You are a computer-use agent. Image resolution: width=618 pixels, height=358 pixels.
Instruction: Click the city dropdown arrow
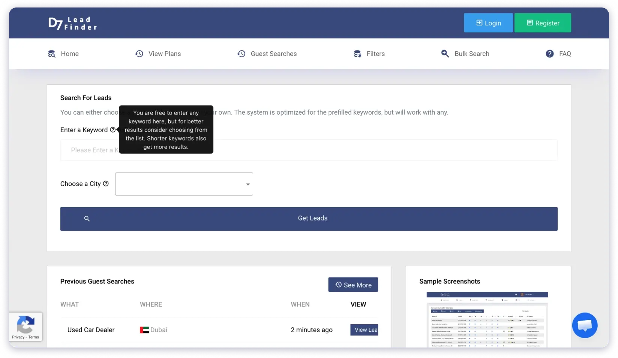coord(248,184)
